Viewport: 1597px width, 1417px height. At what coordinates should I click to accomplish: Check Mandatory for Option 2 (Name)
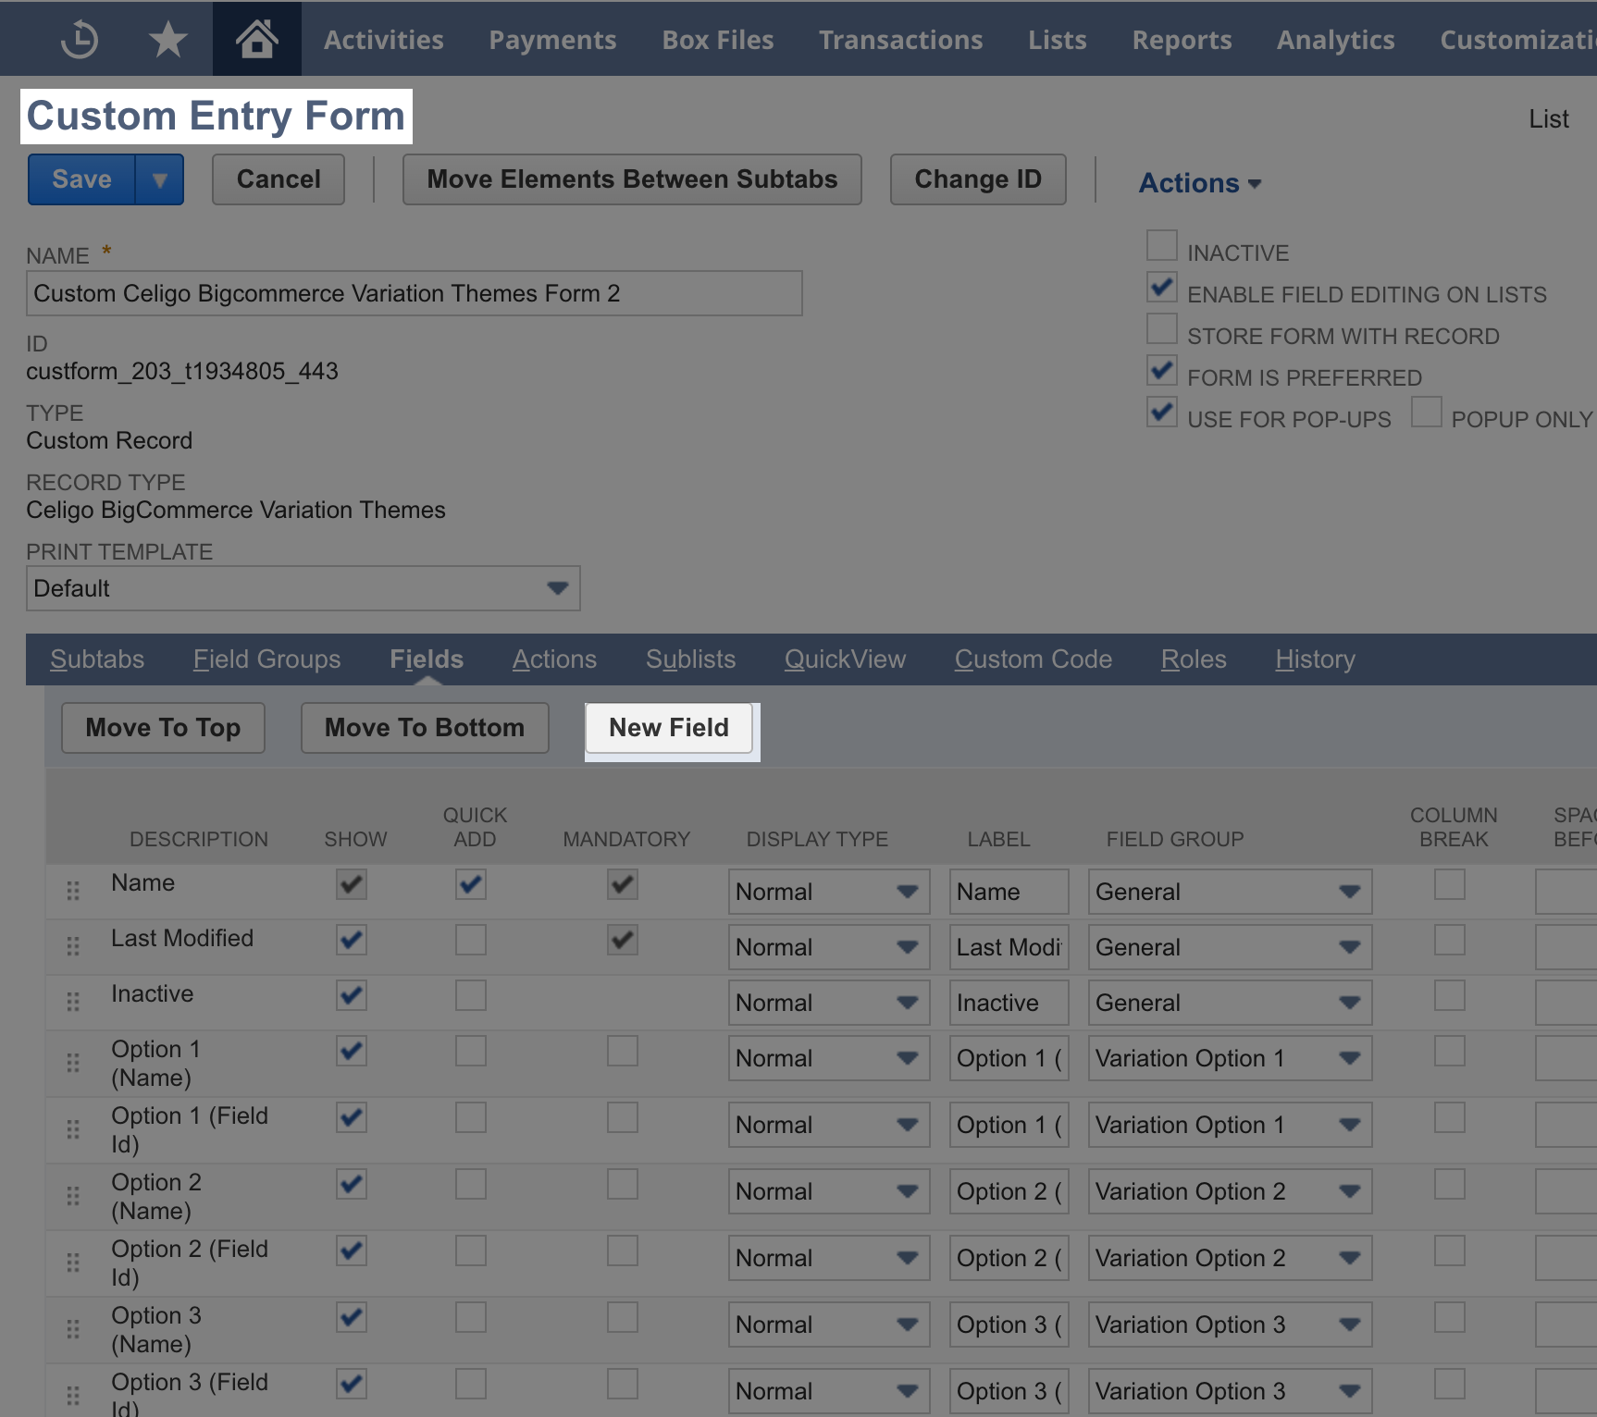(x=623, y=1184)
